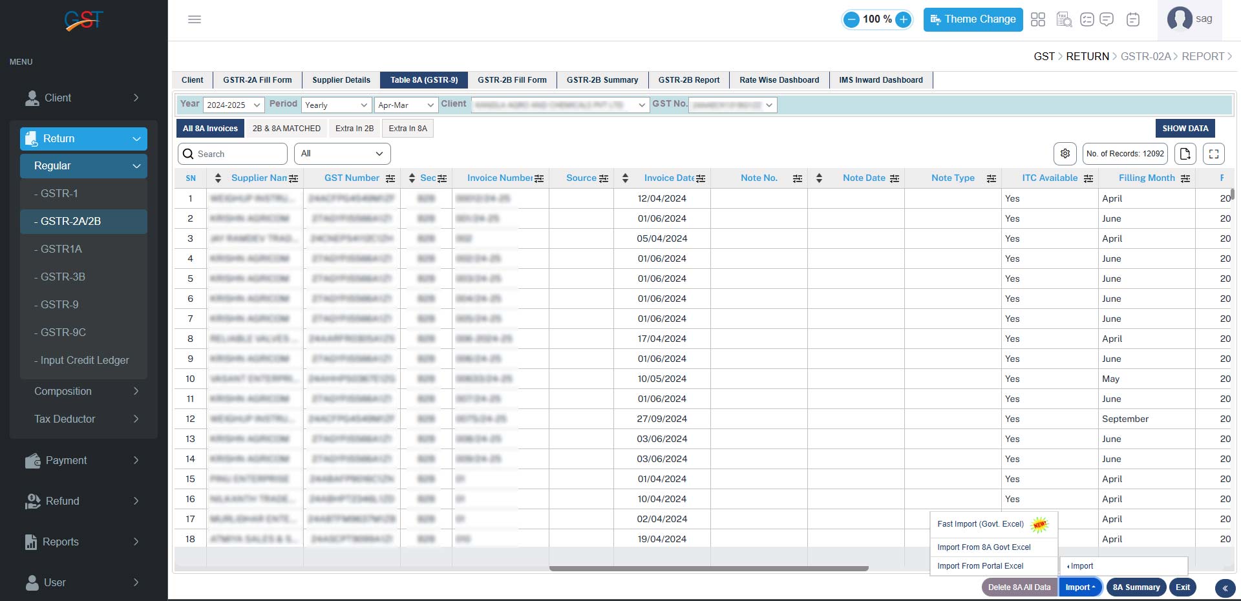The height and width of the screenshot is (601, 1241).
Task: Open the Period Yearly dropdown
Action: (336, 105)
